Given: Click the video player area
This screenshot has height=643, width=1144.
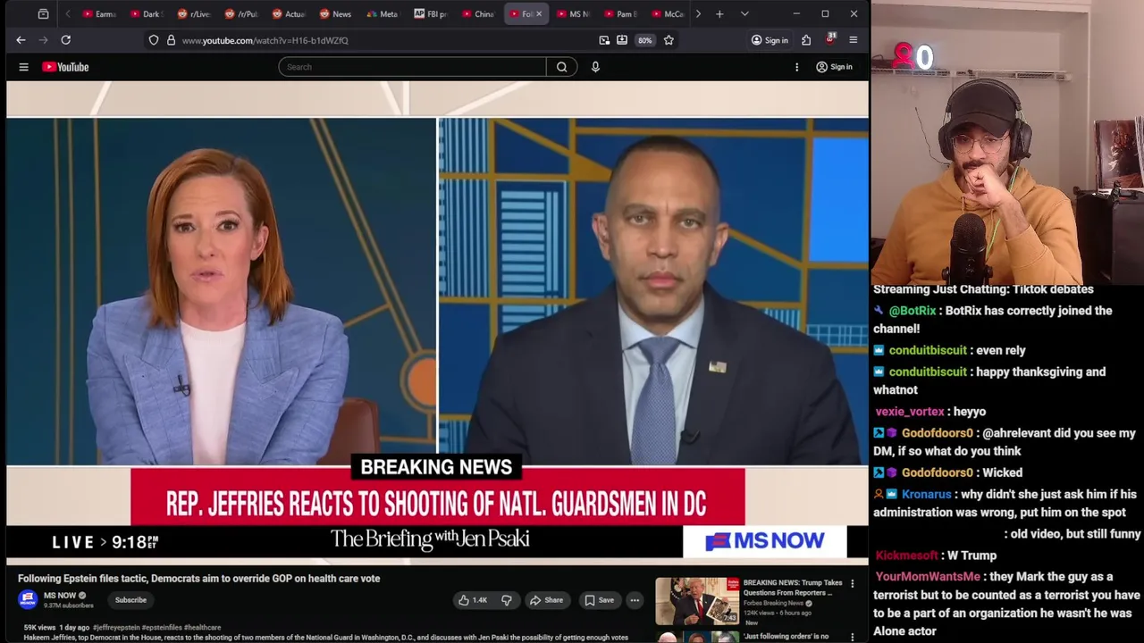Looking at the screenshot, I should [x=437, y=323].
